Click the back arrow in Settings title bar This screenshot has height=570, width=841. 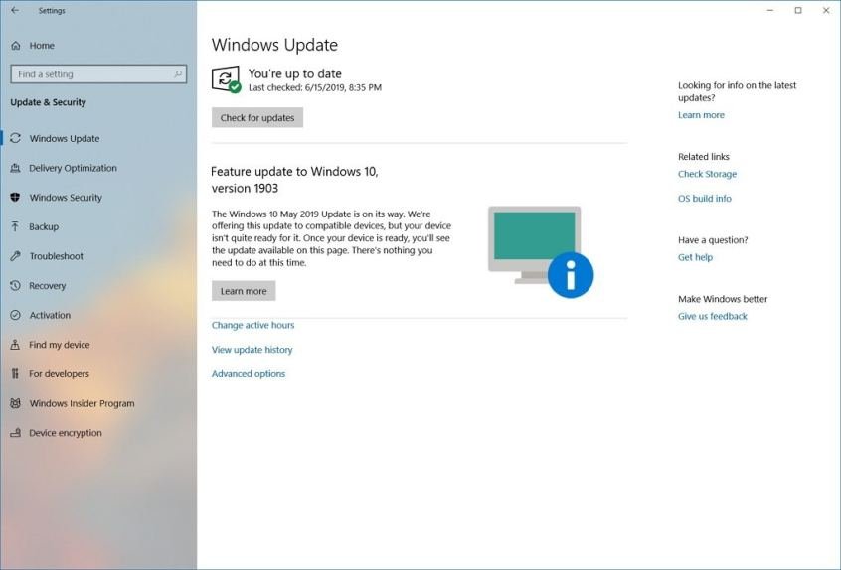14,11
